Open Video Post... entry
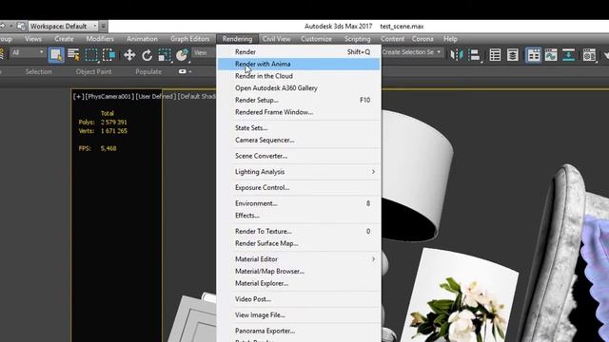609x342 pixels. (x=299, y=299)
